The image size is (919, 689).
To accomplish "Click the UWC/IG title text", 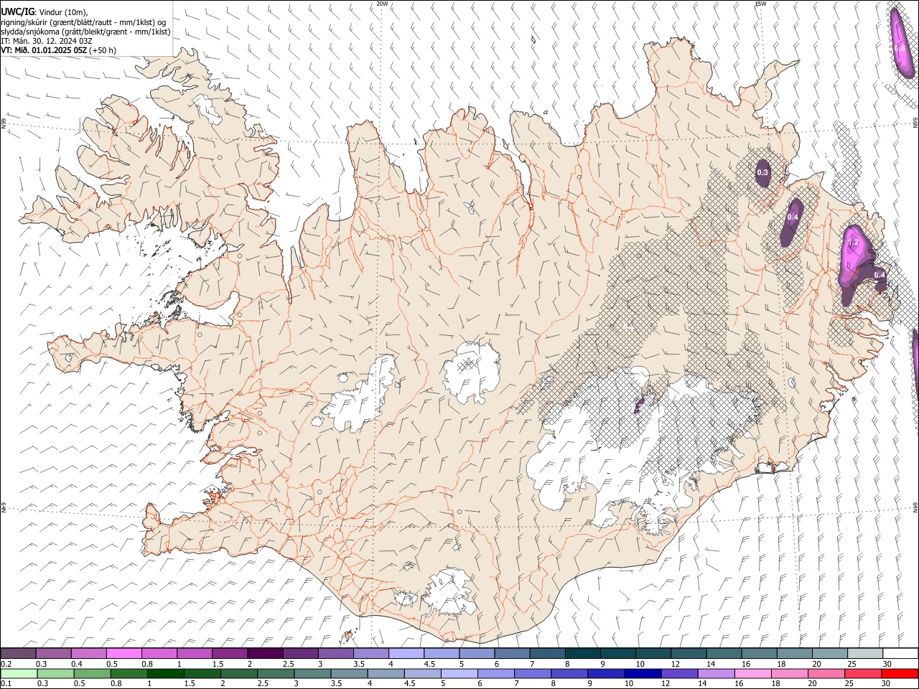I will point(17,11).
